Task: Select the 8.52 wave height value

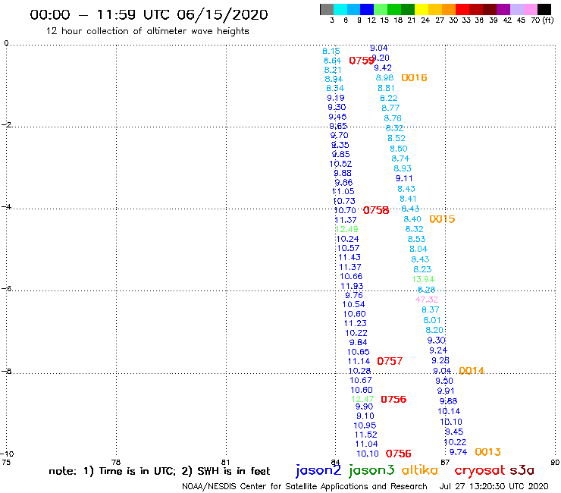Action: coord(396,138)
